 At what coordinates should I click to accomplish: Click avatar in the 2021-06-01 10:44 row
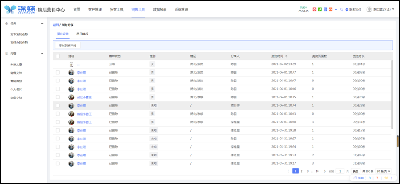coord(71,105)
